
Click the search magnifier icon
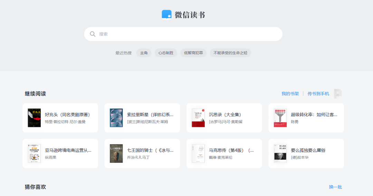[x=93, y=34]
